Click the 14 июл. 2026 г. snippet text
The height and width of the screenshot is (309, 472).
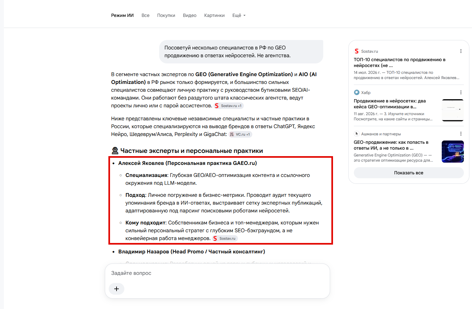pos(407,75)
